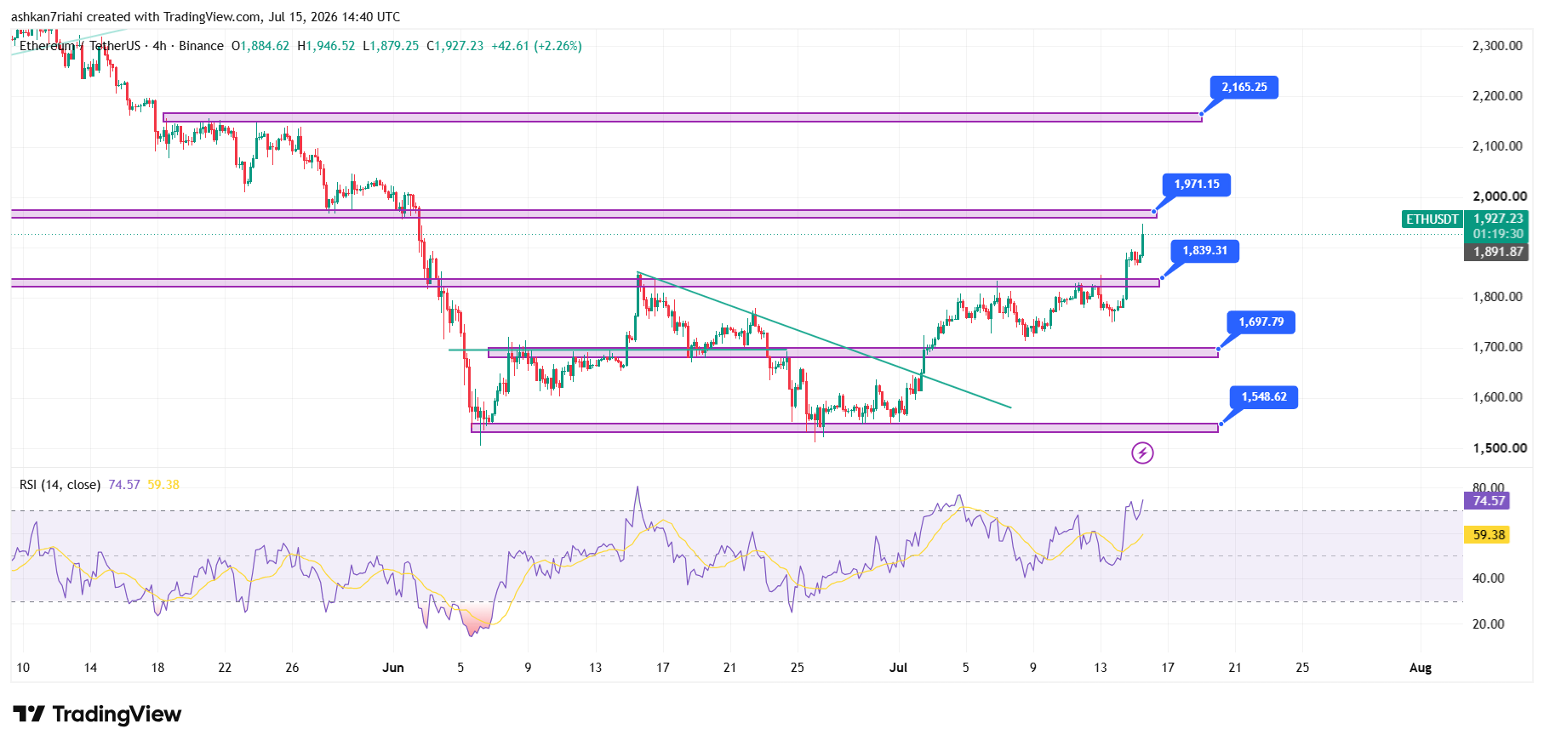
Task: Select the 1,971.15 price label callout
Action: coord(1196,184)
